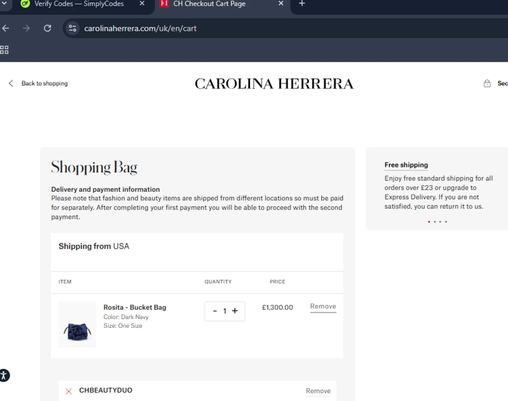Select the first red carousel dot
Screen dimensions: 508x401
[429, 222]
